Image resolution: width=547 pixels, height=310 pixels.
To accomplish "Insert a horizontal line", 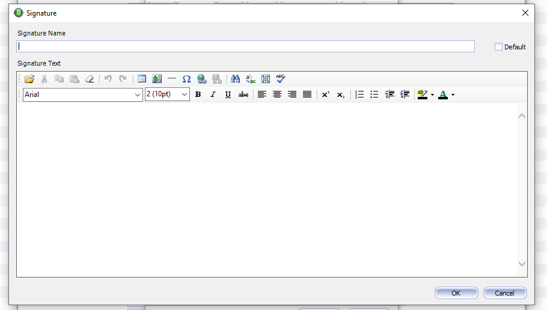I will click(172, 79).
